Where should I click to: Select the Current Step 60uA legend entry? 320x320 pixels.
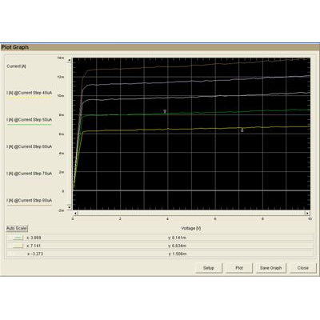tap(30, 146)
